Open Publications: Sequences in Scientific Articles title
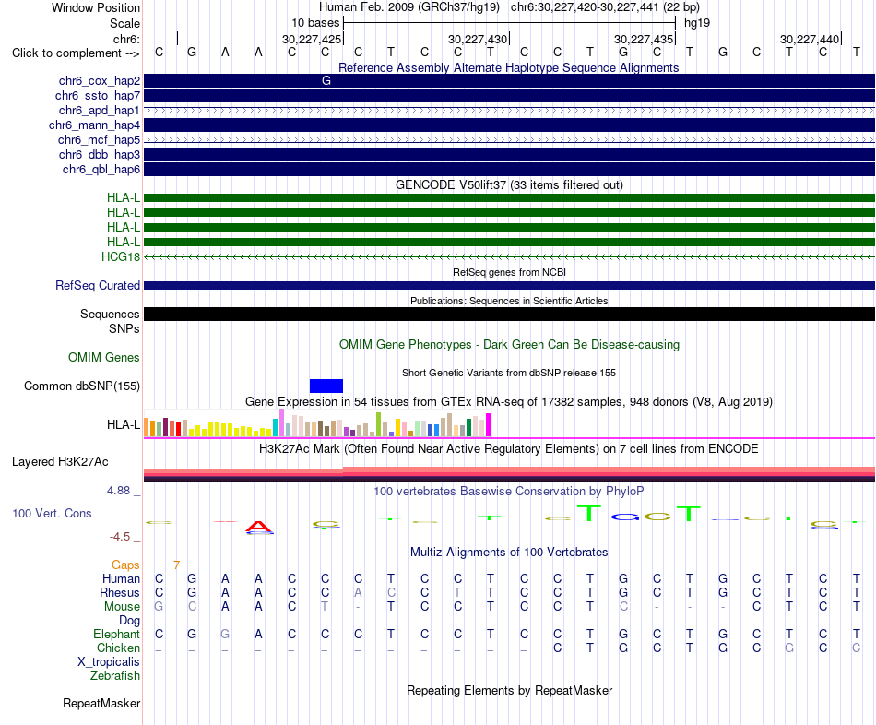This screenshot has height=725, width=876. click(509, 301)
